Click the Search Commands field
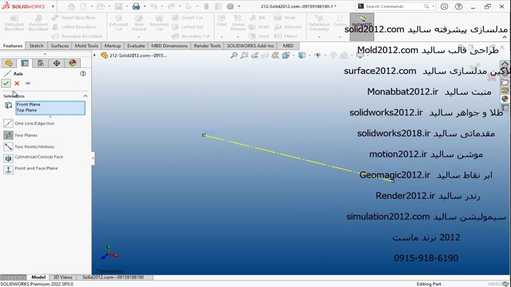Image resolution: width=511 pixels, height=287 pixels. 396,6
